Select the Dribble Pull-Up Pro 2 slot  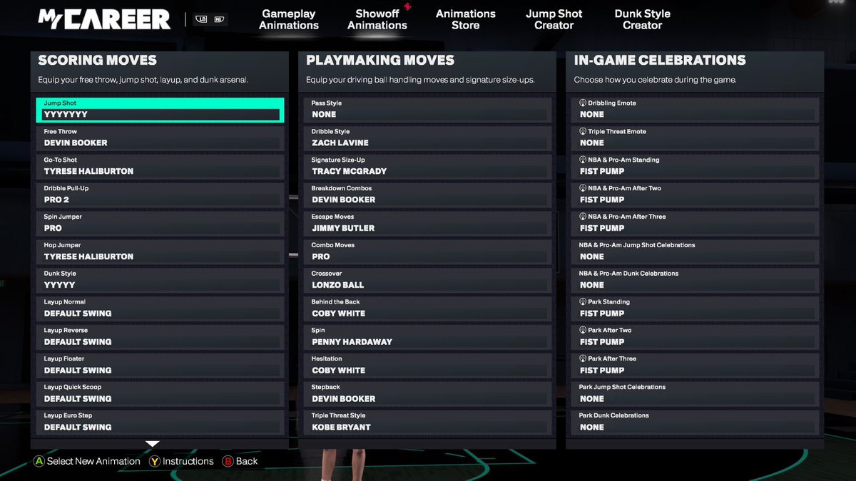click(160, 195)
